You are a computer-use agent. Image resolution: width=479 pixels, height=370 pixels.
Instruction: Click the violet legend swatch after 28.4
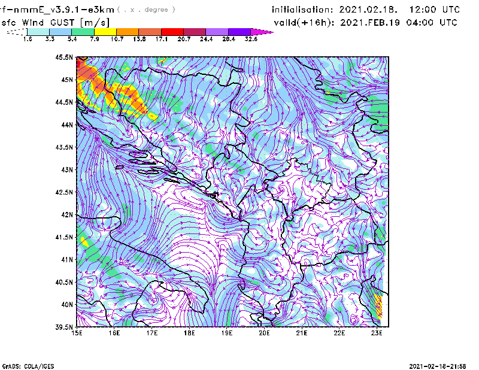tap(239, 32)
